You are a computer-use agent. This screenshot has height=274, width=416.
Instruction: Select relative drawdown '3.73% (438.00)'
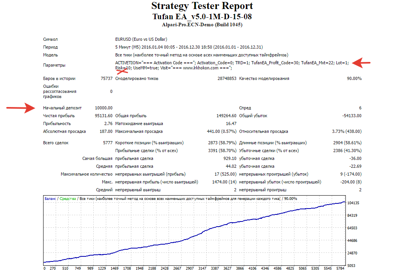347,132
